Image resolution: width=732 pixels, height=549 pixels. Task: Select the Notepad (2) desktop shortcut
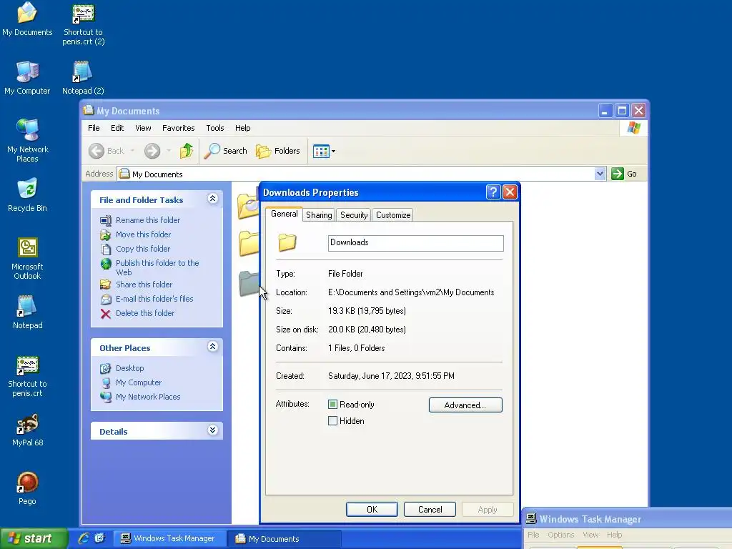pos(83,78)
